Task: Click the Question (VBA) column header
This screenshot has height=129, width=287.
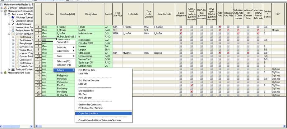Action: 67,14
